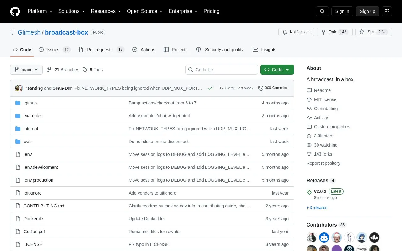Click the Sign in button
Image resolution: width=402 pixels, height=251 pixels.
point(342,11)
